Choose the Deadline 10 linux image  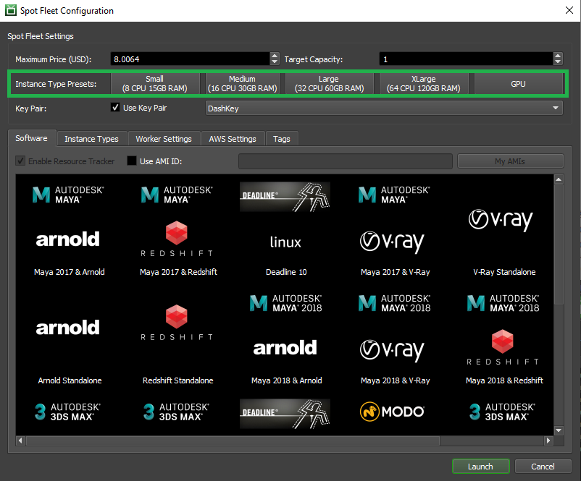pos(285,229)
